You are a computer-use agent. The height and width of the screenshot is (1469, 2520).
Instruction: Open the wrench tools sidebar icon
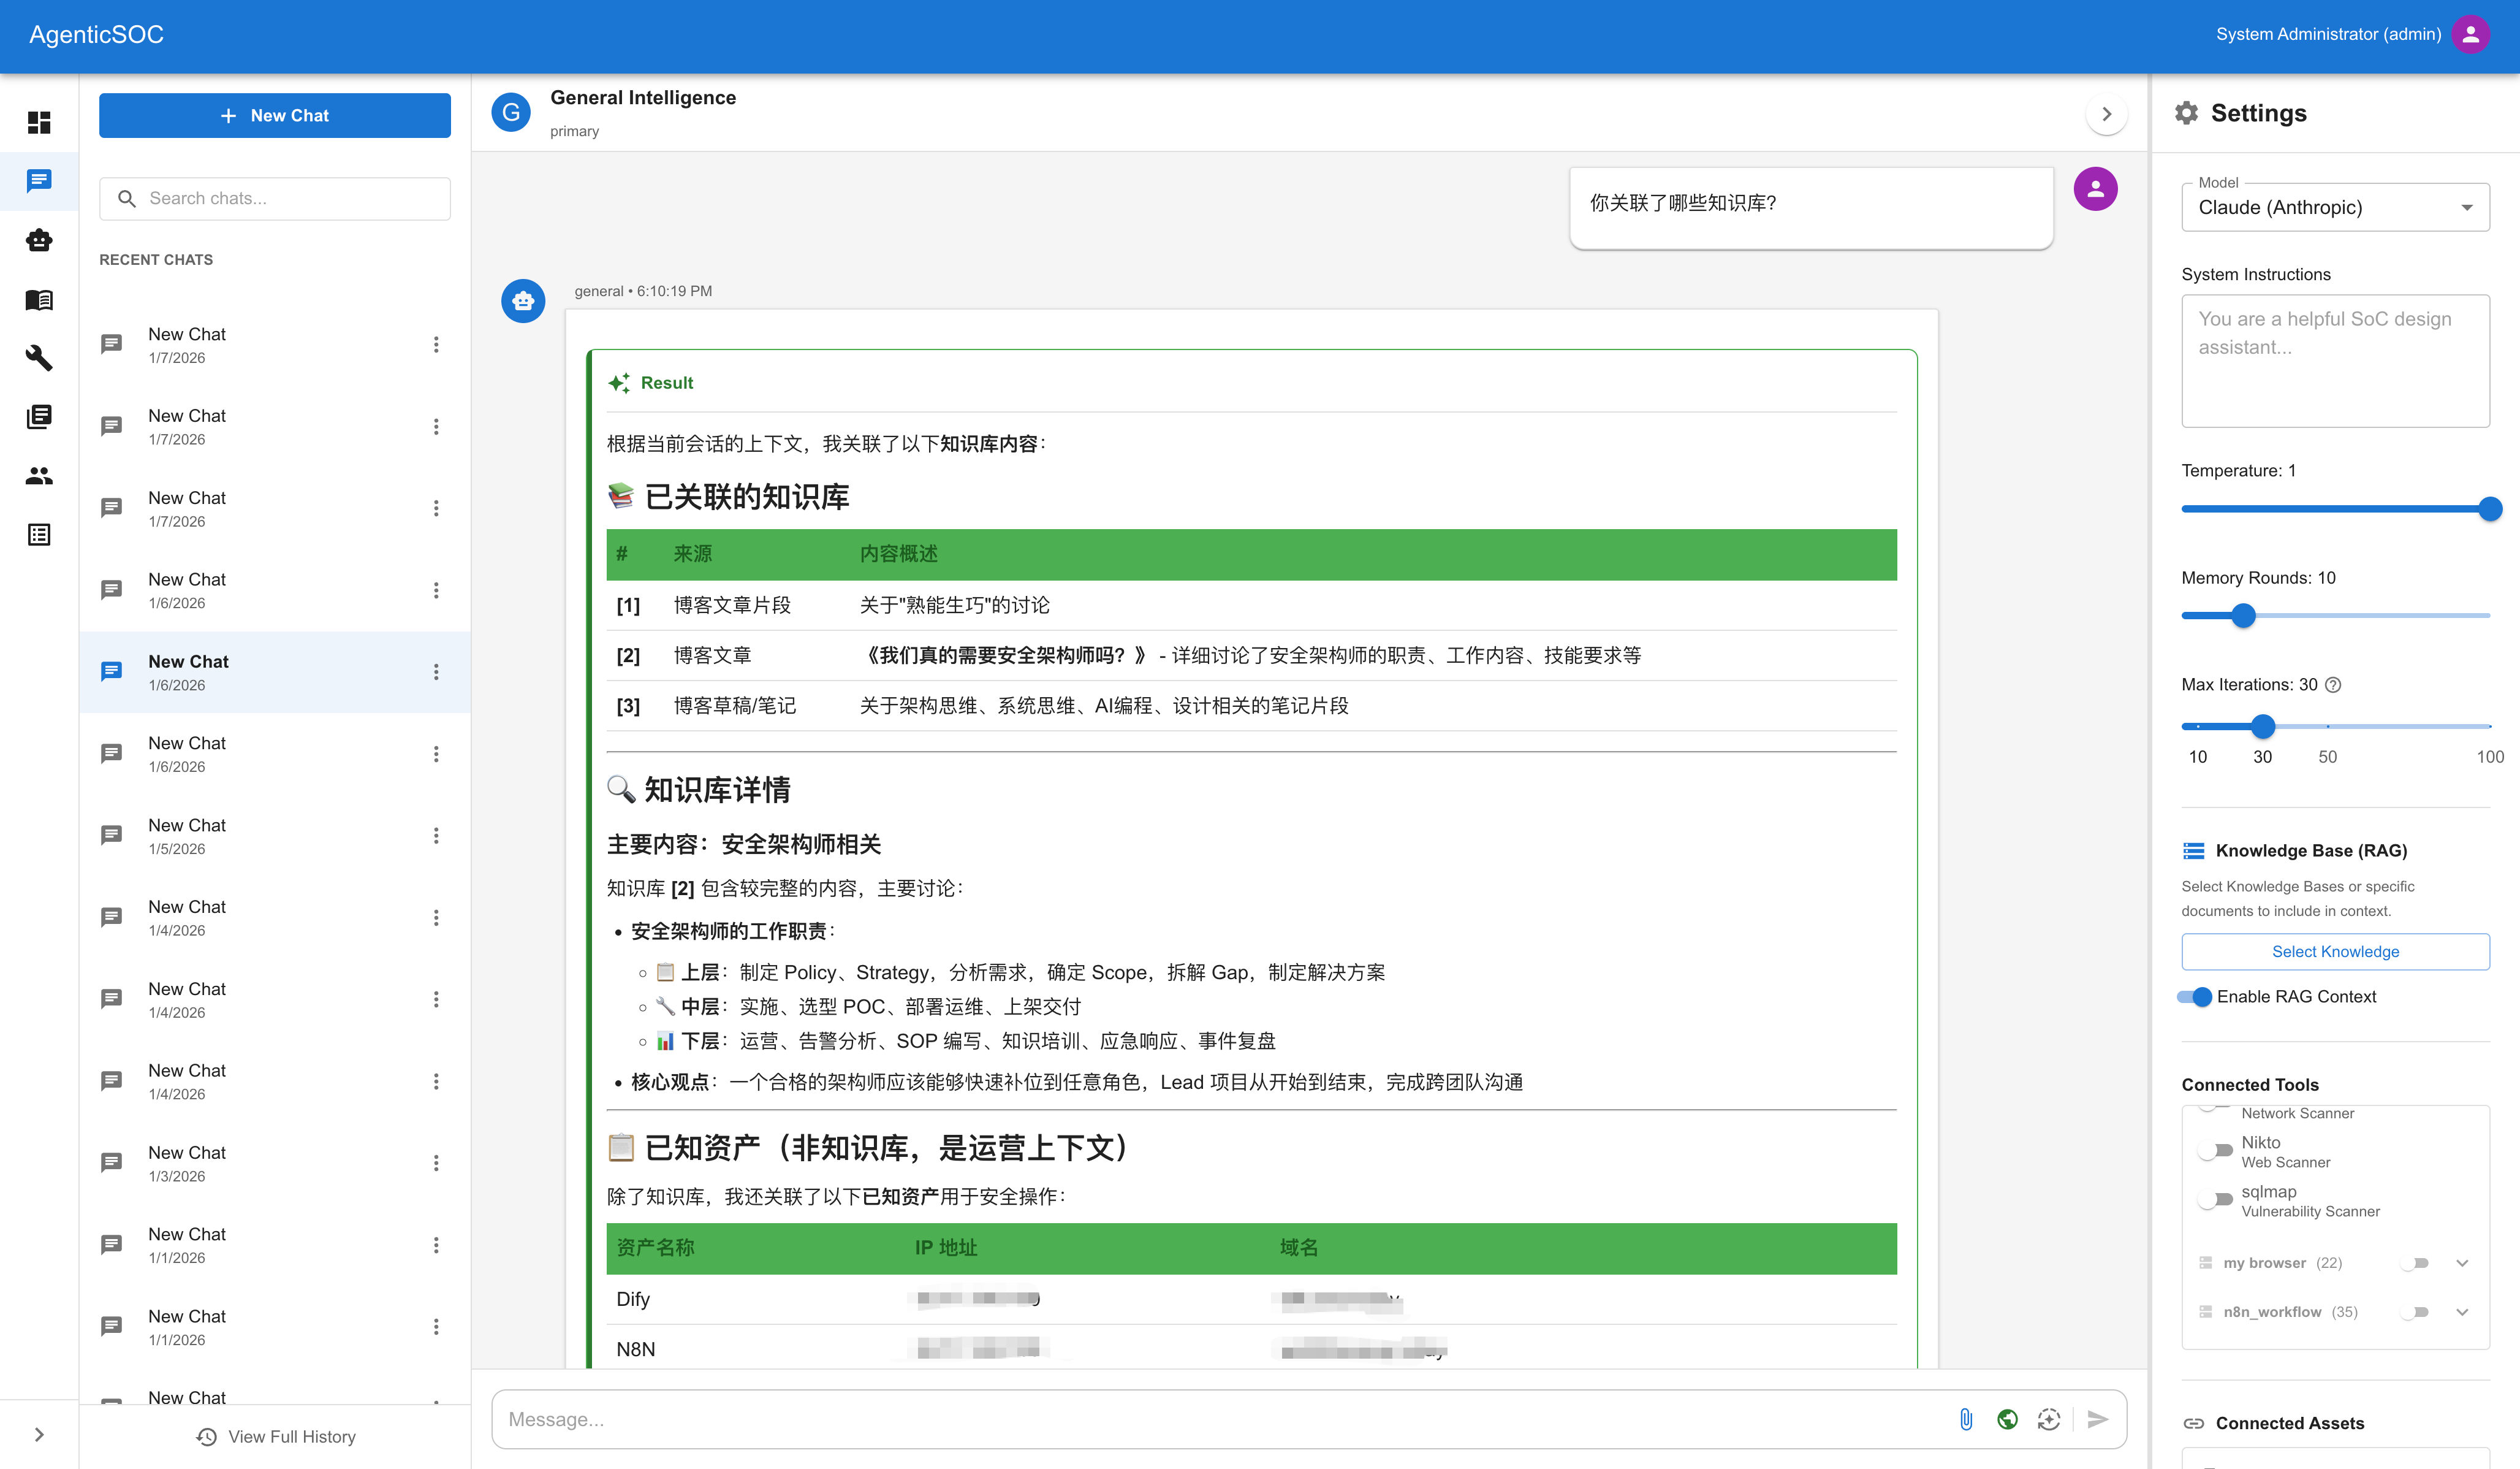click(x=39, y=357)
